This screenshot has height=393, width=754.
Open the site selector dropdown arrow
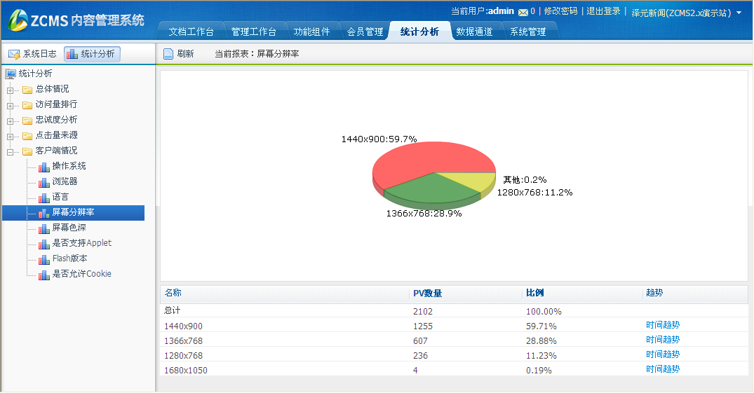(x=739, y=13)
